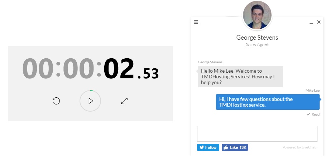Open the Powered by LiveChat link
Viewport: 330px width, 166px height.
(299, 147)
